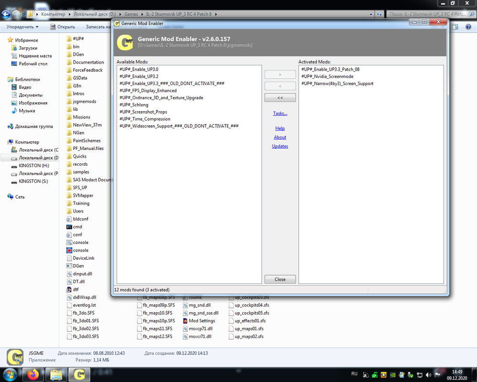
Task: Select #UP#_Enable_UP3.2 mod
Action: click(139, 76)
